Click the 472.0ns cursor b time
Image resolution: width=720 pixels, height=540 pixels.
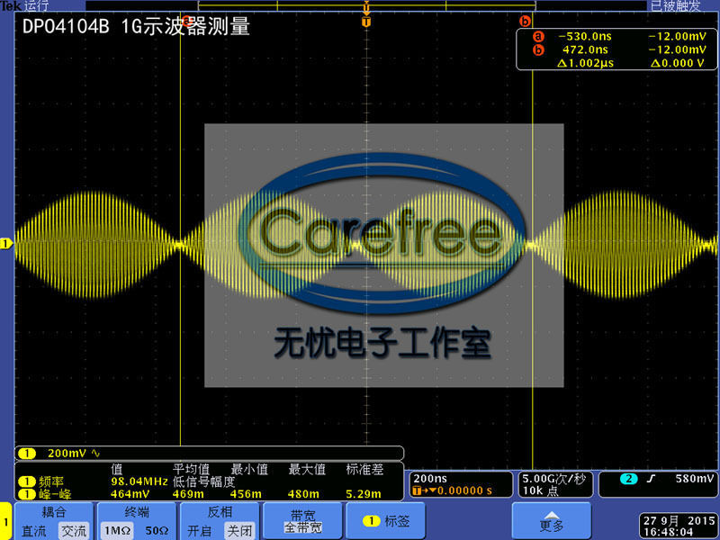[585, 50]
